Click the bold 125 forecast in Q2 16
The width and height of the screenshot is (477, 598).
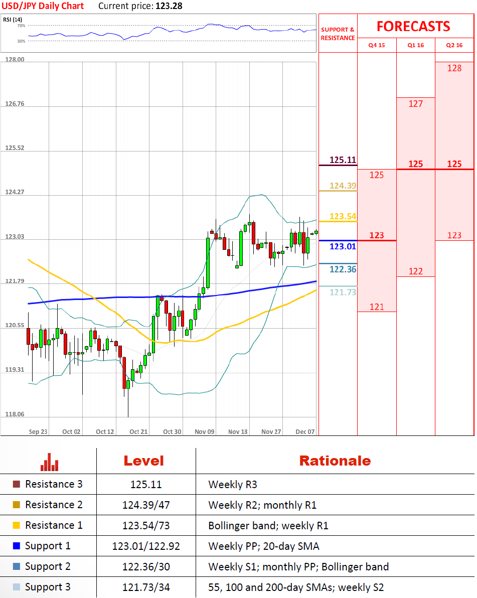click(454, 164)
